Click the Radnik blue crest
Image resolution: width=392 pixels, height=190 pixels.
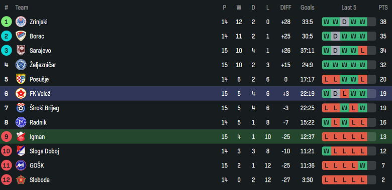pos(21,122)
